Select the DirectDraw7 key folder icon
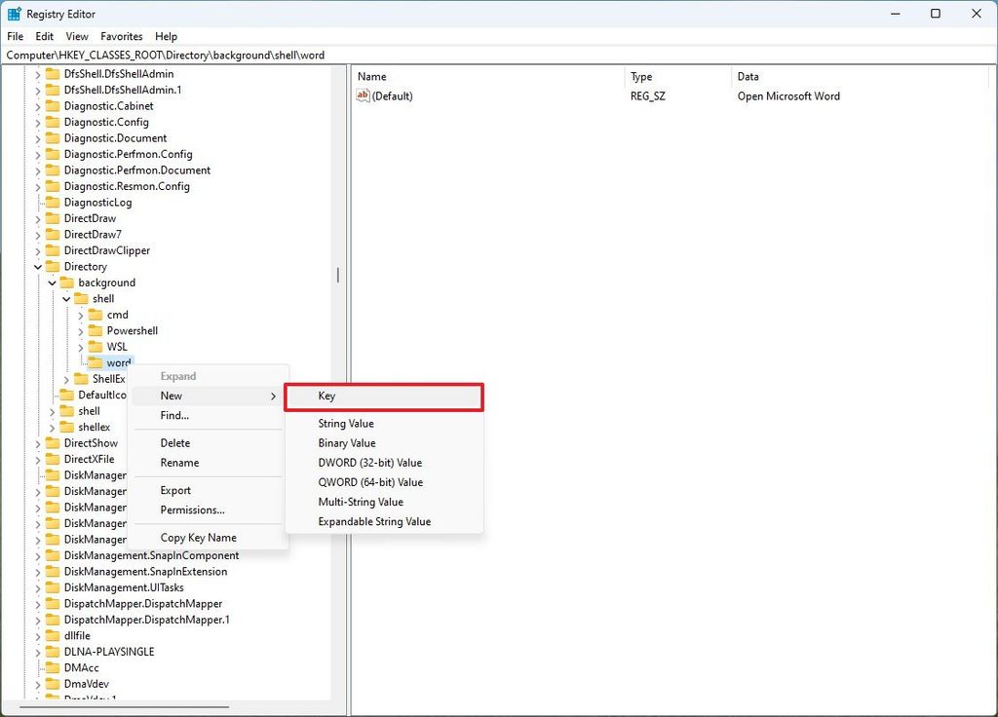The height and width of the screenshot is (717, 998). coord(55,234)
